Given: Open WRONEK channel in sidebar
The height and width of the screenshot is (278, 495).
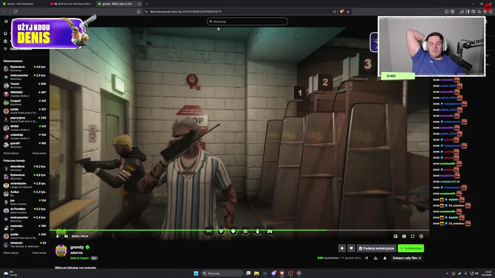Looking at the screenshot, I should (x=25, y=94).
